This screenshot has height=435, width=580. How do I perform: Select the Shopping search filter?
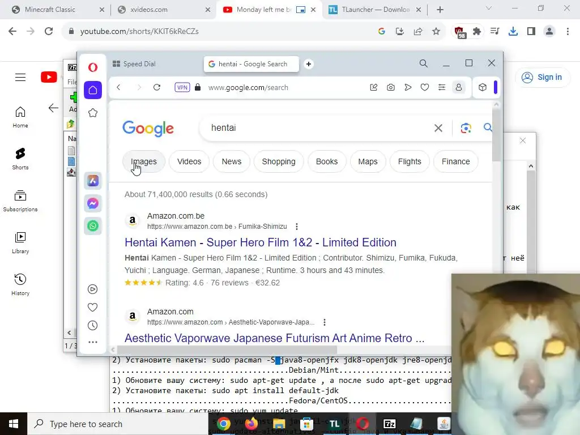tap(279, 161)
